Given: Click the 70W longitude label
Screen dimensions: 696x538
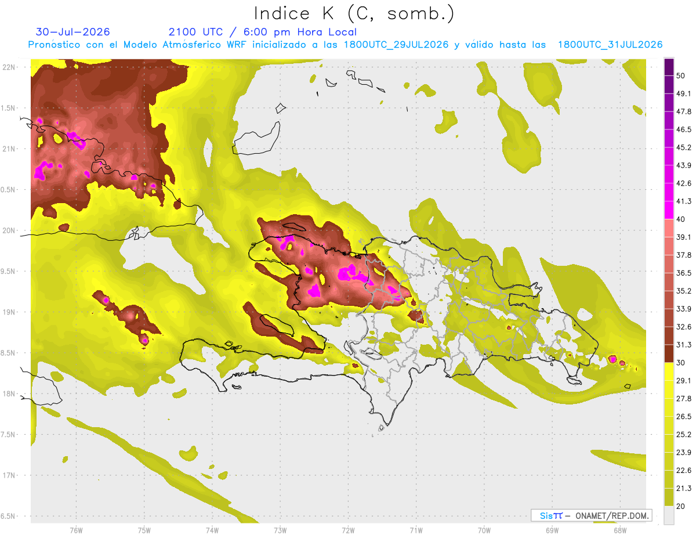Looking at the screenshot, I should click(x=484, y=530).
